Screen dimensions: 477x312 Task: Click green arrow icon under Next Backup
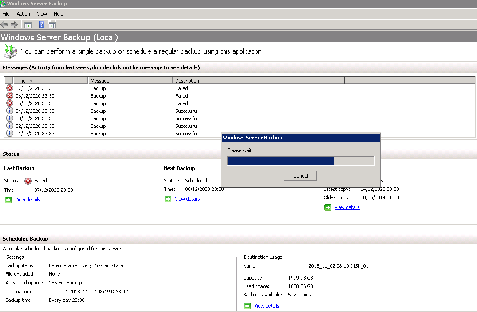click(x=168, y=199)
